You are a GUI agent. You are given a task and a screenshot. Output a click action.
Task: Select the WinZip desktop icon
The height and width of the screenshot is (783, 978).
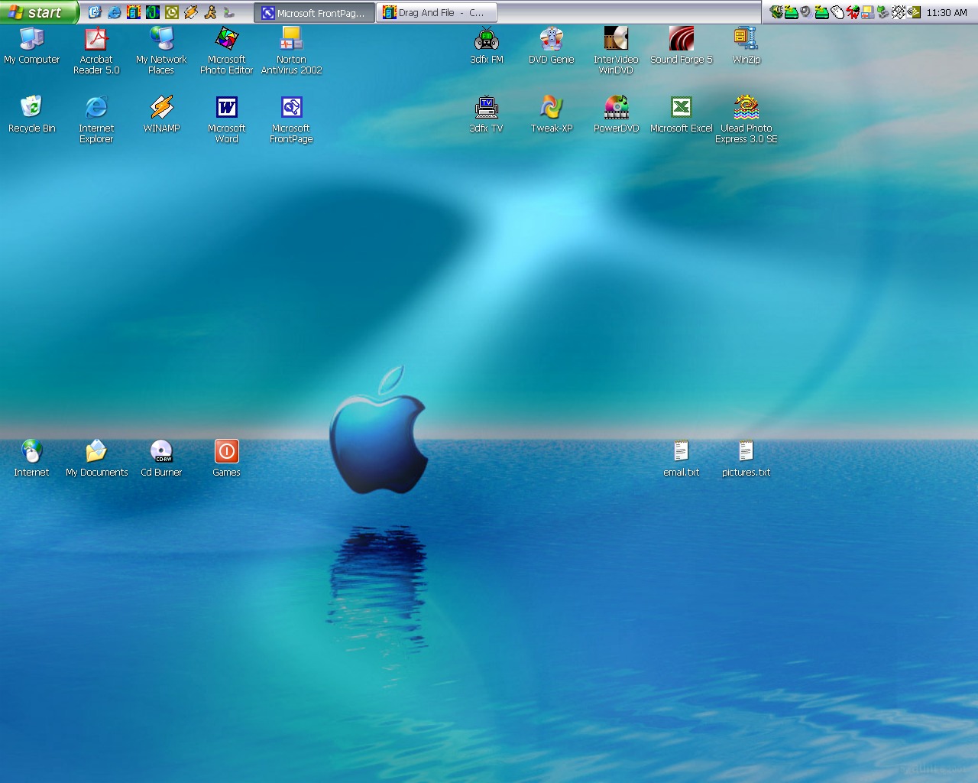[x=746, y=46]
